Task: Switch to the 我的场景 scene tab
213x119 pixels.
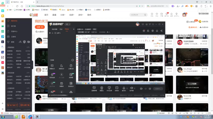Action: (x=55, y=29)
